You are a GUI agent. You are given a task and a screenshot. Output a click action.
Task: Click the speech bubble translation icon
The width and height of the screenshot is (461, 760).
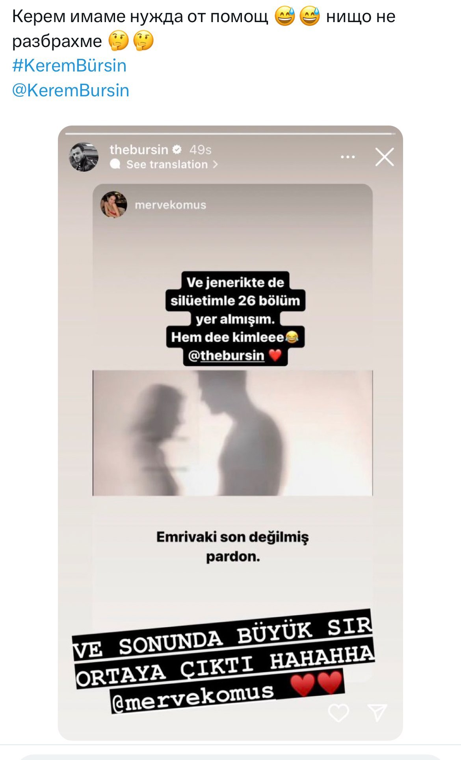(115, 164)
